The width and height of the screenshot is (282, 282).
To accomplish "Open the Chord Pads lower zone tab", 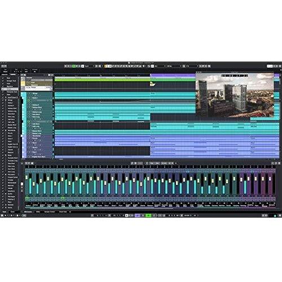I will pyautogui.click(x=63, y=211).
